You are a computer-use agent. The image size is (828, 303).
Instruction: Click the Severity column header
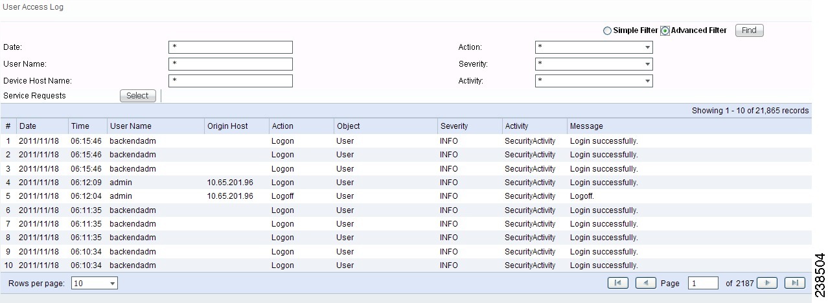click(454, 126)
